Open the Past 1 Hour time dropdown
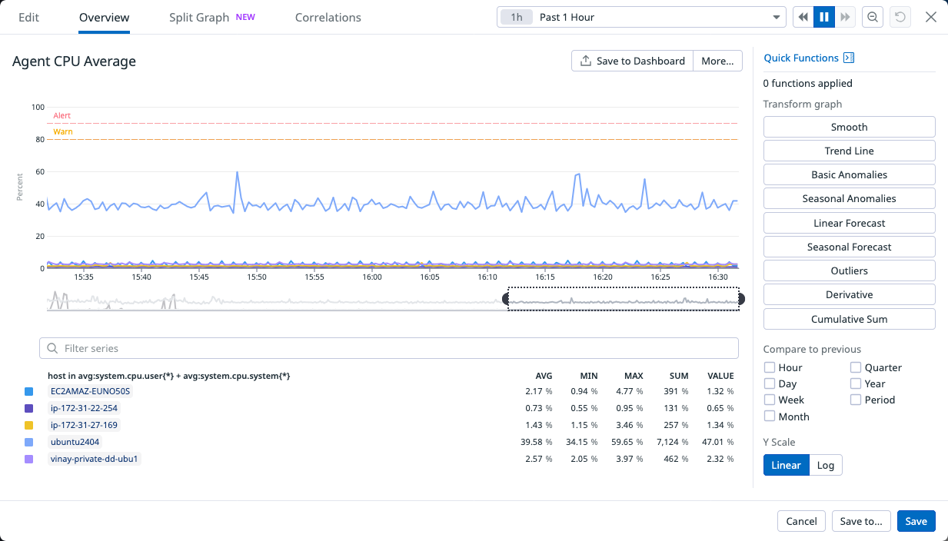The image size is (948, 541). click(x=642, y=16)
